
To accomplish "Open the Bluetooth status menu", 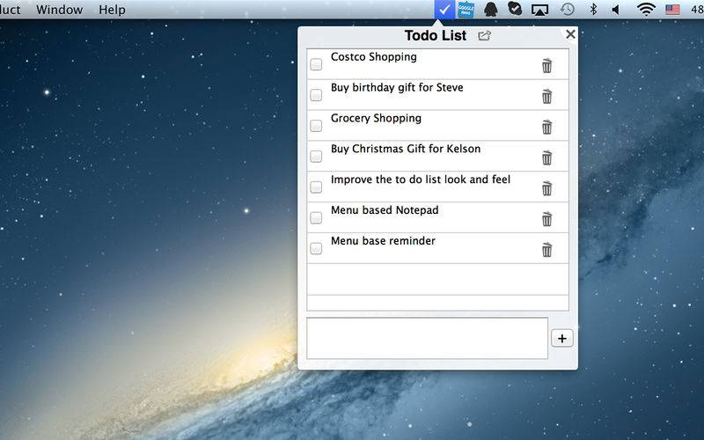I will (x=593, y=10).
